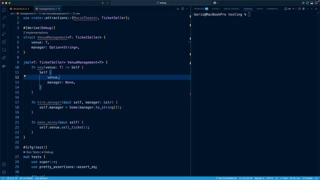
Task: Click the lightbulb code action on line 12
Action: [24, 76]
